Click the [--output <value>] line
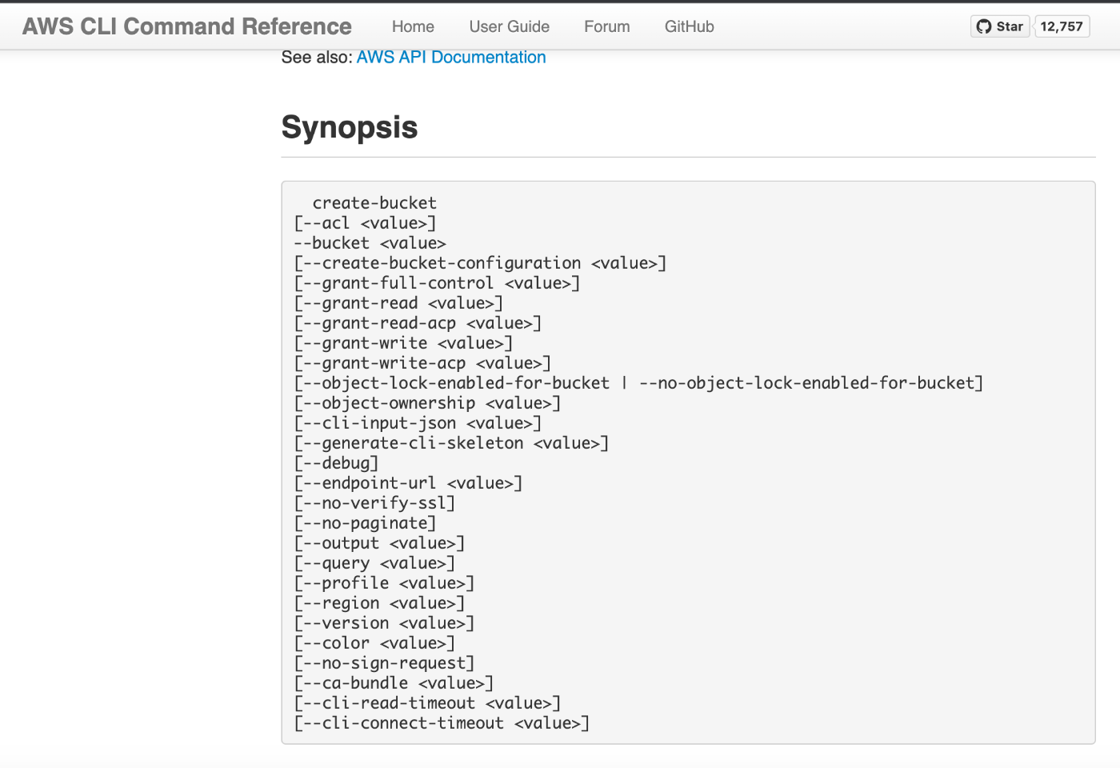1120x768 pixels. pos(379,543)
